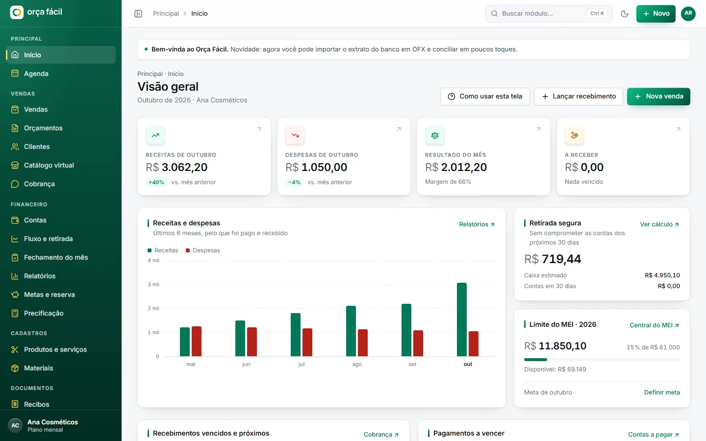Open Precificação in the sidebar
The height and width of the screenshot is (441, 706).
[61, 313]
